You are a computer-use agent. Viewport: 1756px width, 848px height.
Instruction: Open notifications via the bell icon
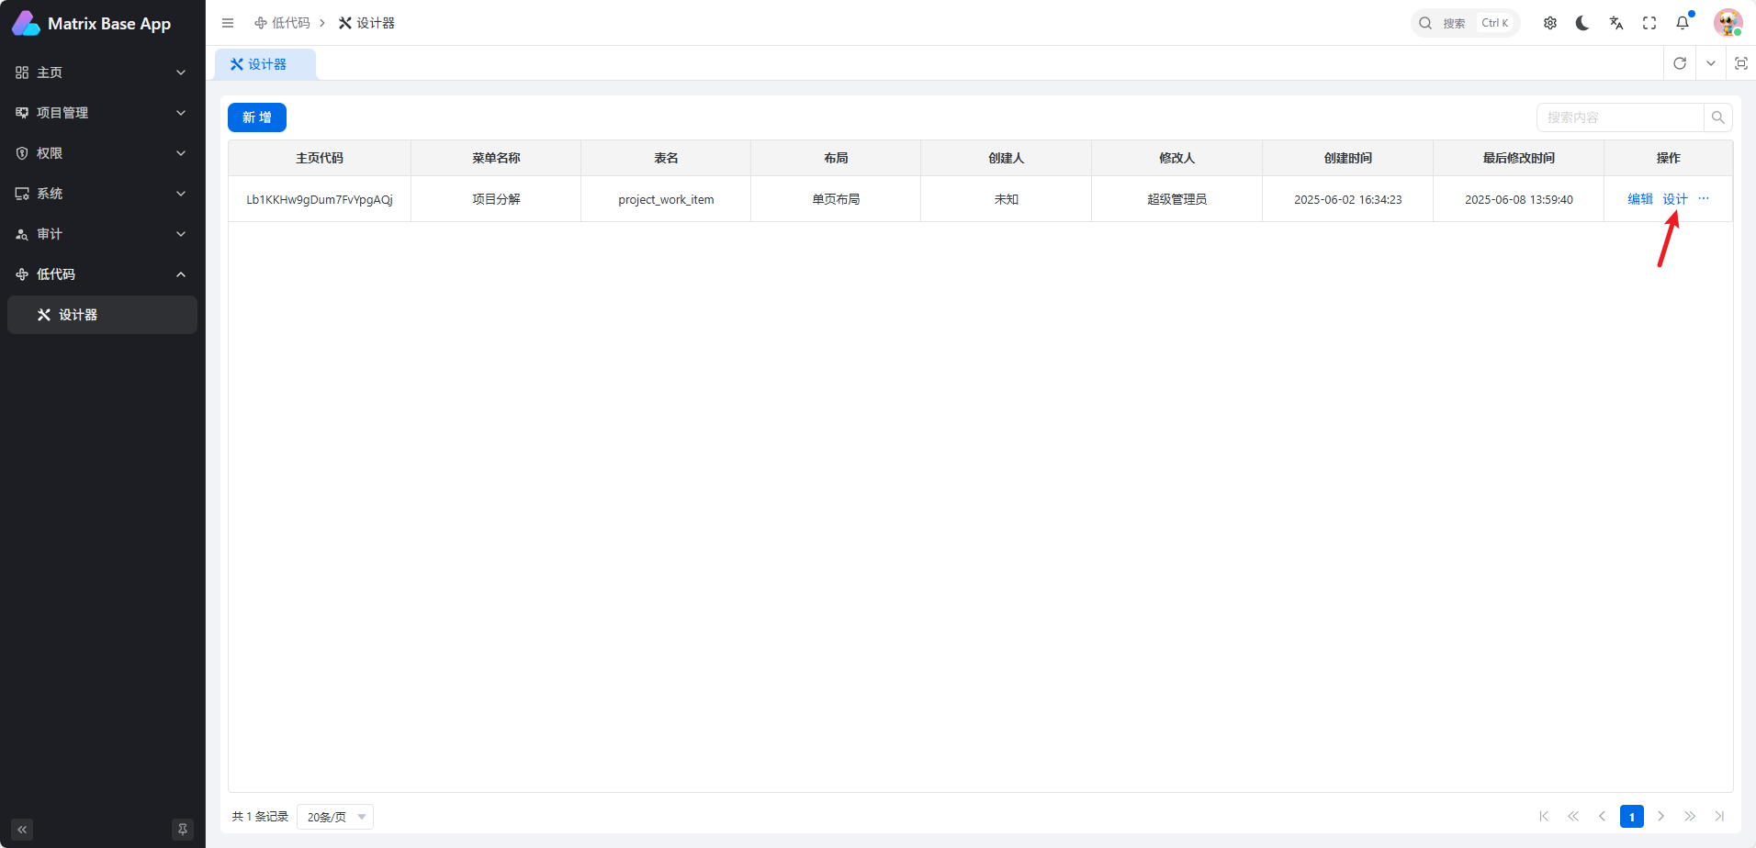coord(1683,22)
